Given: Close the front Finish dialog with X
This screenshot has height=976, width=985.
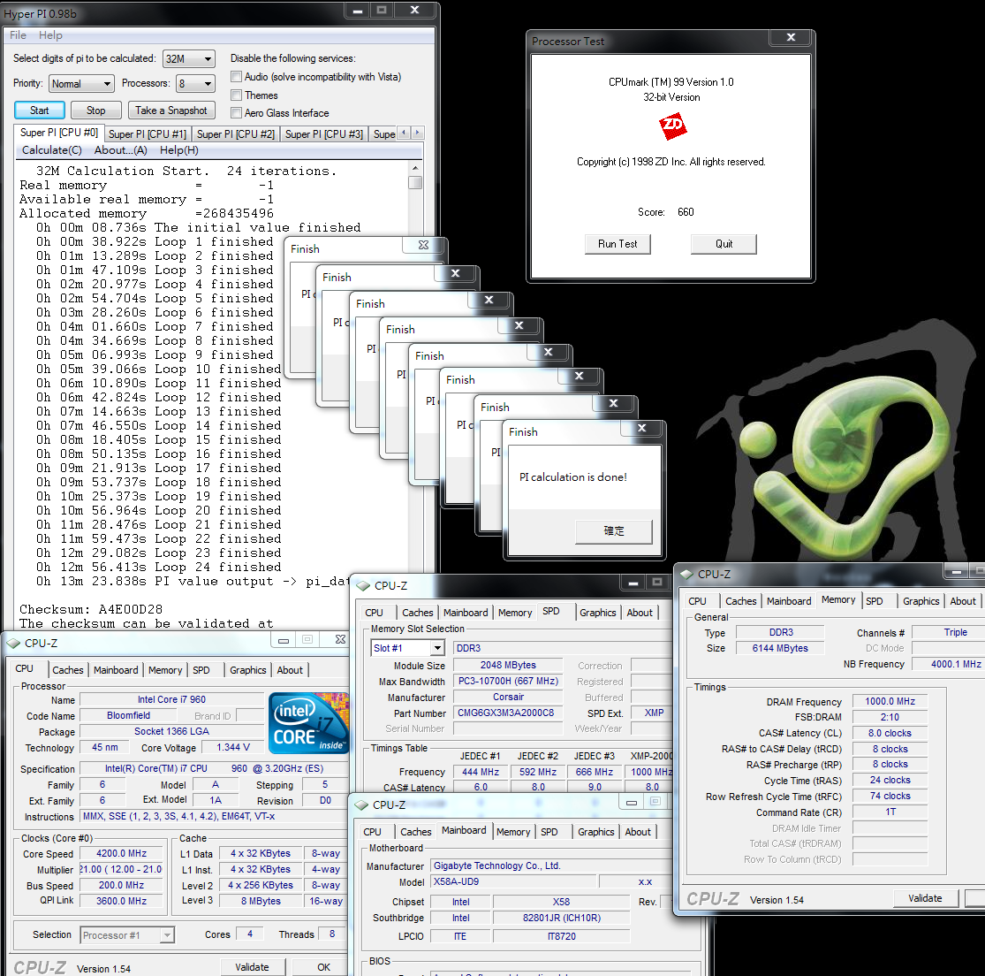Looking at the screenshot, I should (641, 429).
